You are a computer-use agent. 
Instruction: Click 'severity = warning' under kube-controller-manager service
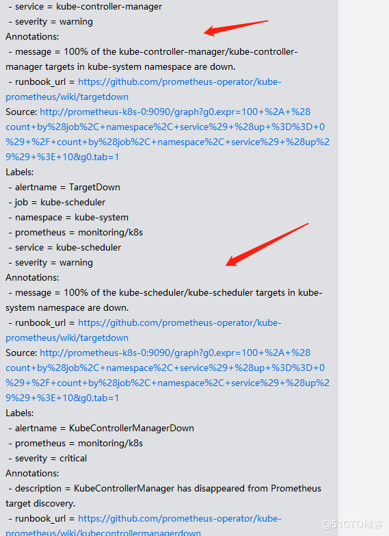tap(53, 21)
